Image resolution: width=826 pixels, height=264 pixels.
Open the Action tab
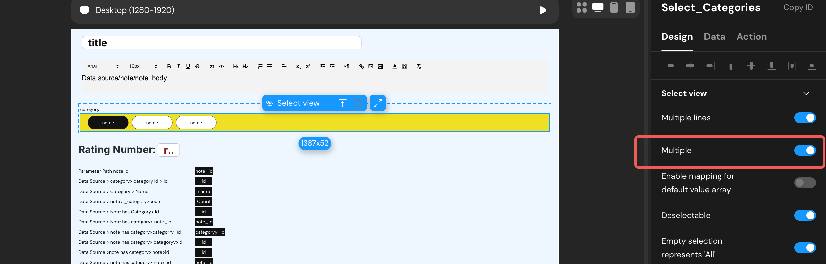[x=752, y=37]
